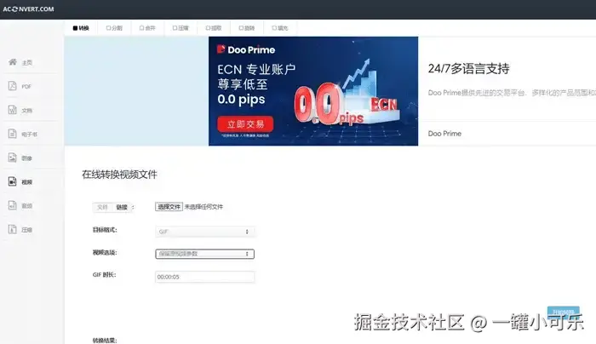
Task: Open the 音频 audio sidebar icon
Action: 13,206
